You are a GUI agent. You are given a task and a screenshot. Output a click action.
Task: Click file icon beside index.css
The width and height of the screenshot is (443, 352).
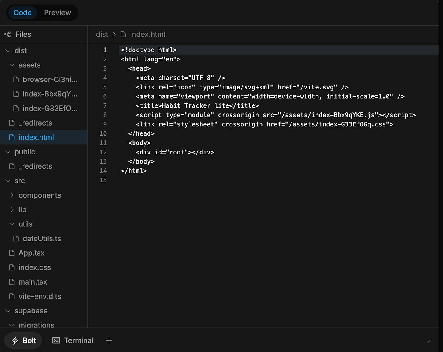click(x=12, y=267)
